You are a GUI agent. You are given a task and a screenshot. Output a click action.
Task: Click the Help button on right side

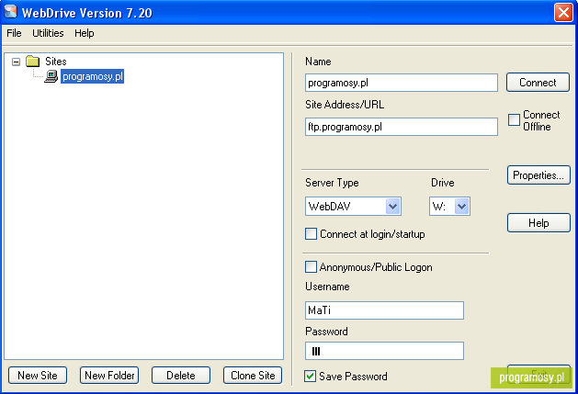pos(538,222)
